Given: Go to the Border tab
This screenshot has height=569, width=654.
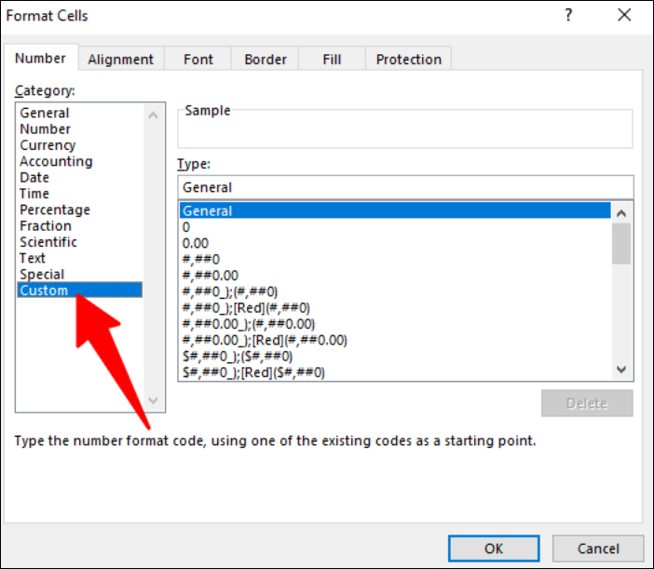Looking at the screenshot, I should point(266,59).
